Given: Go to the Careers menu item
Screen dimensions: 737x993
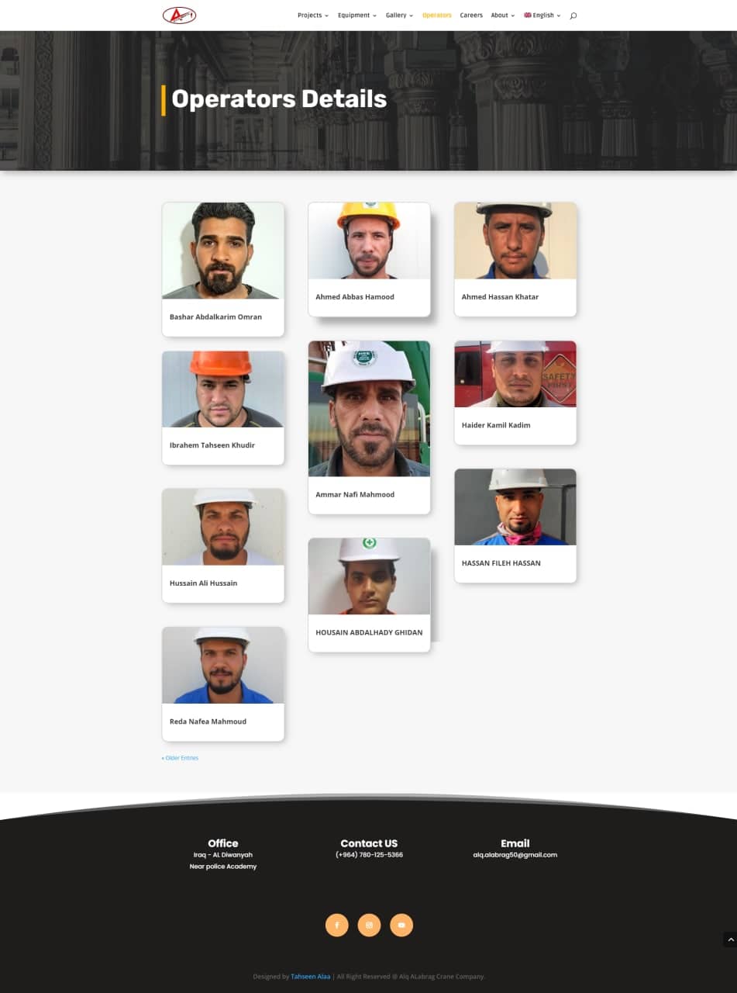Looking at the screenshot, I should click(x=471, y=16).
